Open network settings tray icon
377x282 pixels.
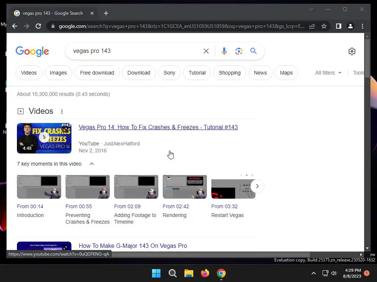[325, 273]
